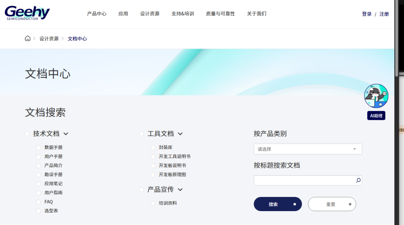Viewport: 404px width, 225px height.
Task: Tick the 培训资料 checkbox
Action: point(153,203)
